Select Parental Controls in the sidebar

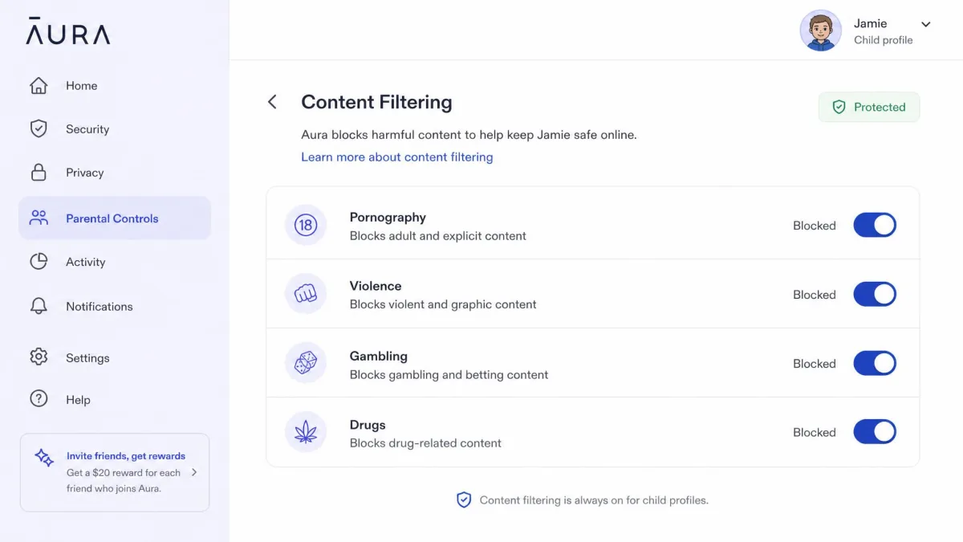pyautogui.click(x=115, y=218)
